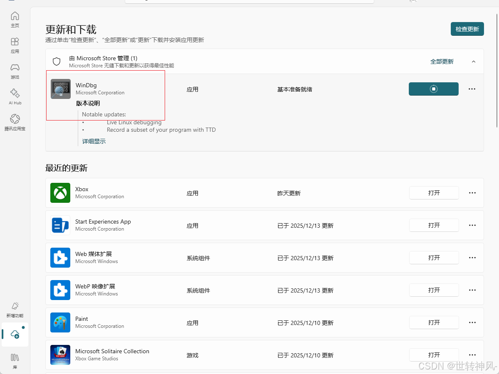Screen dimensions: 499x374
Task: Click Microsoft Solitaire Collection name text
Action: [x=112, y=351]
